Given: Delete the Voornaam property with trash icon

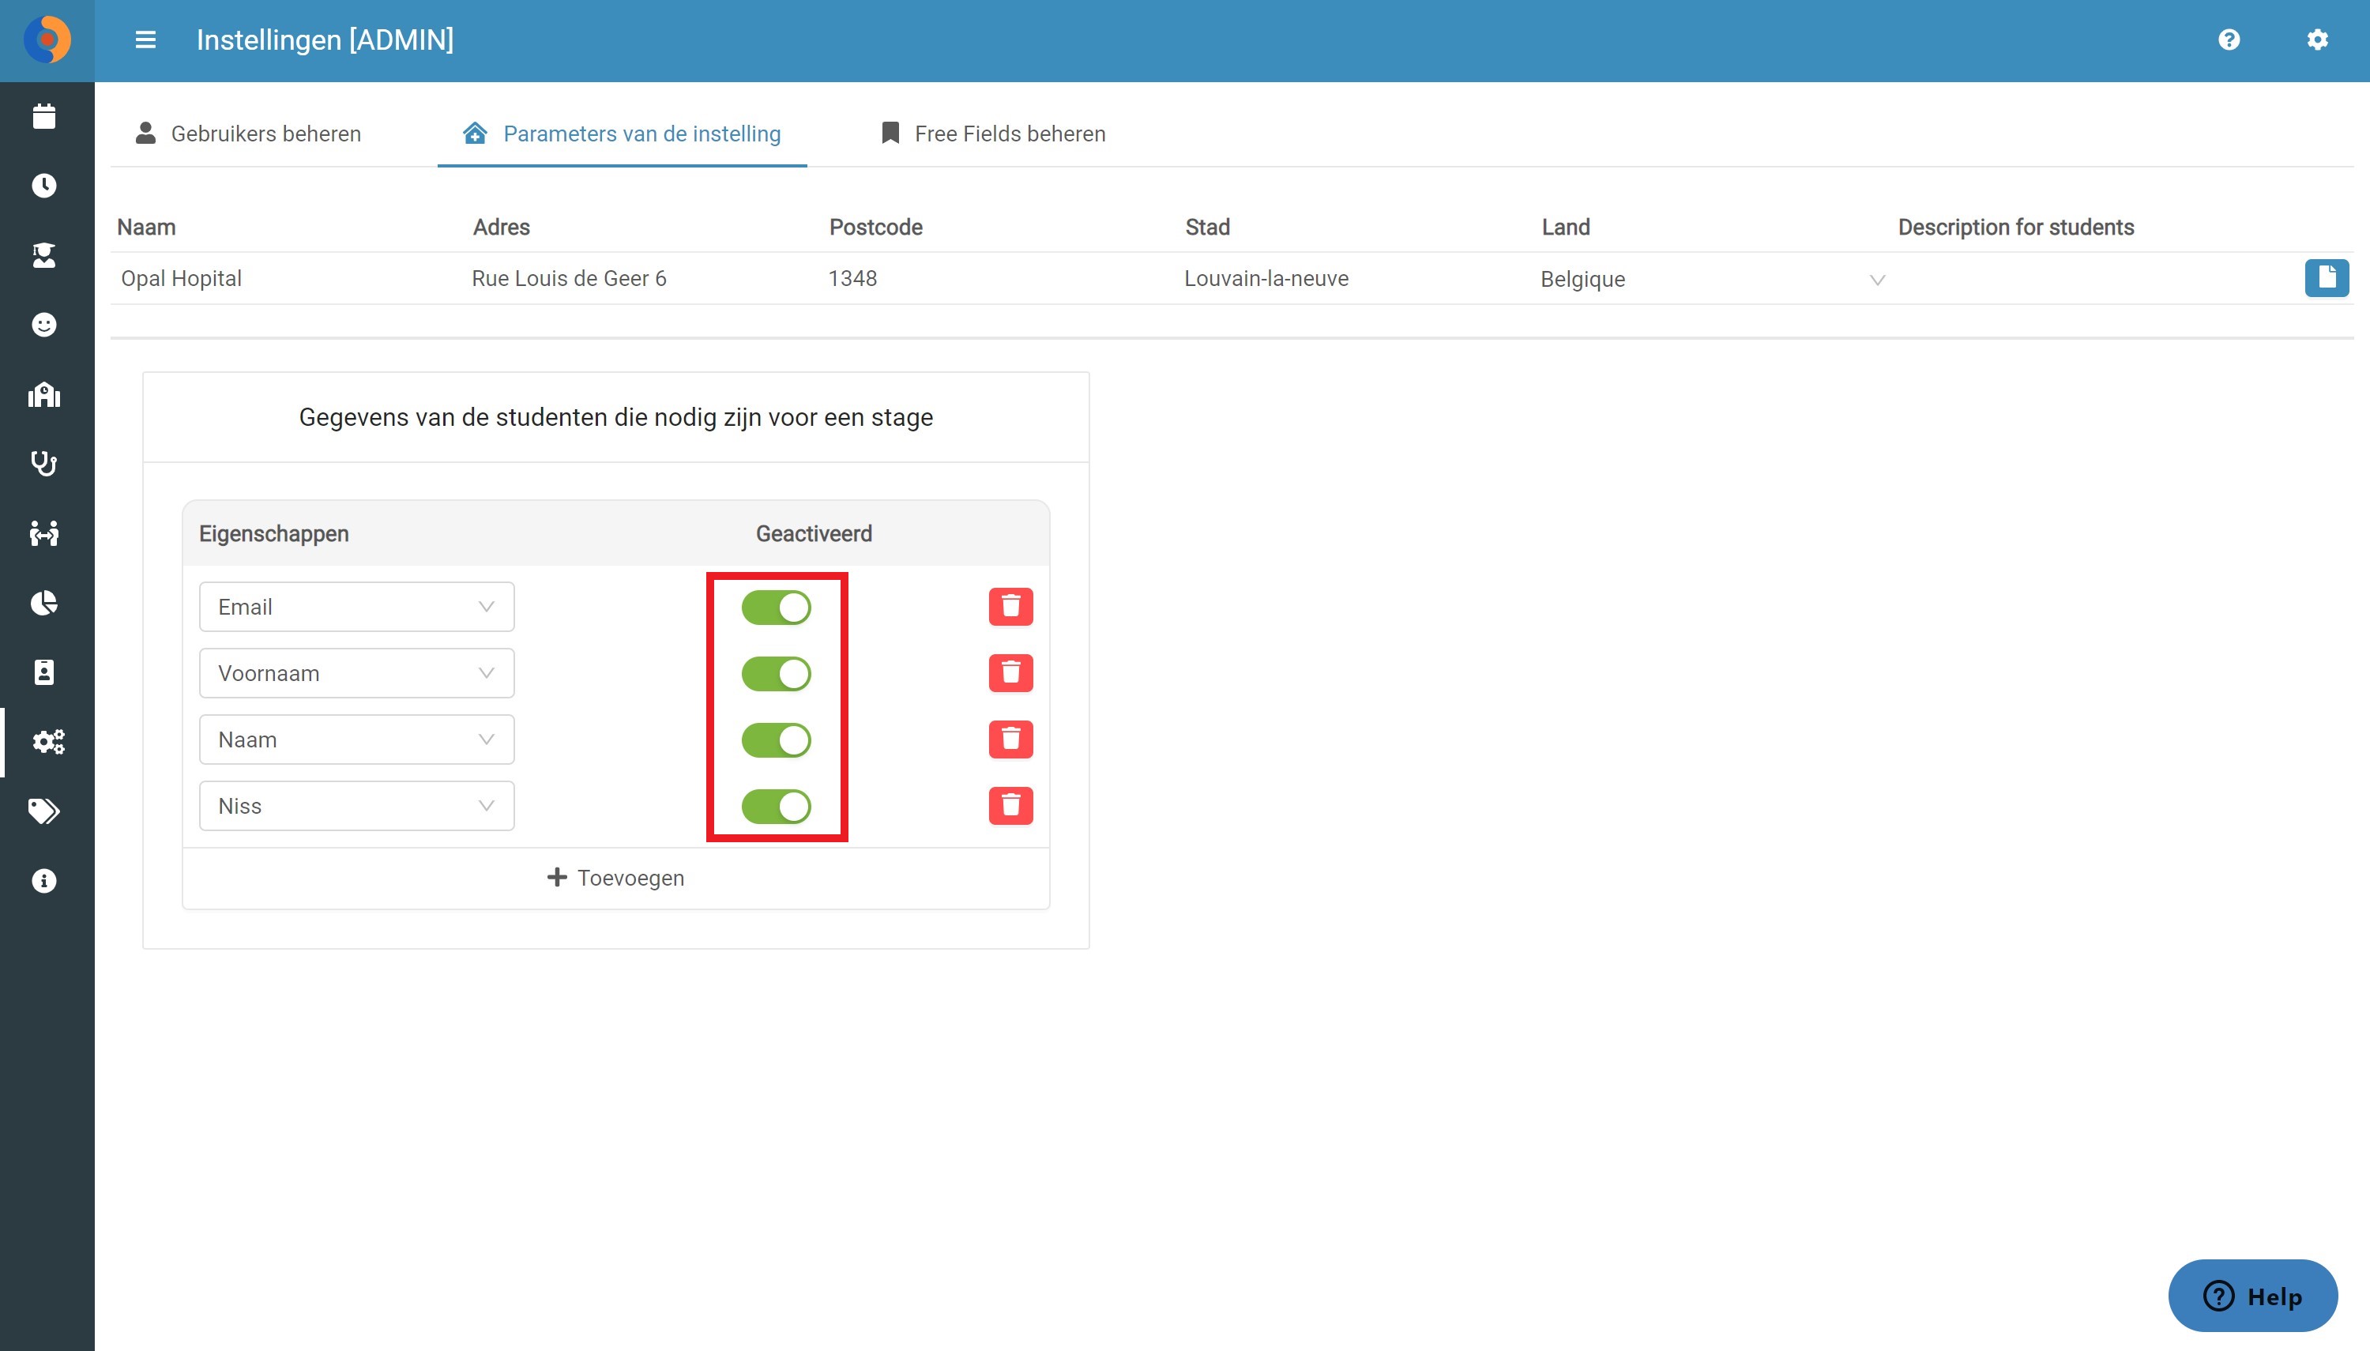Looking at the screenshot, I should [x=1010, y=672].
